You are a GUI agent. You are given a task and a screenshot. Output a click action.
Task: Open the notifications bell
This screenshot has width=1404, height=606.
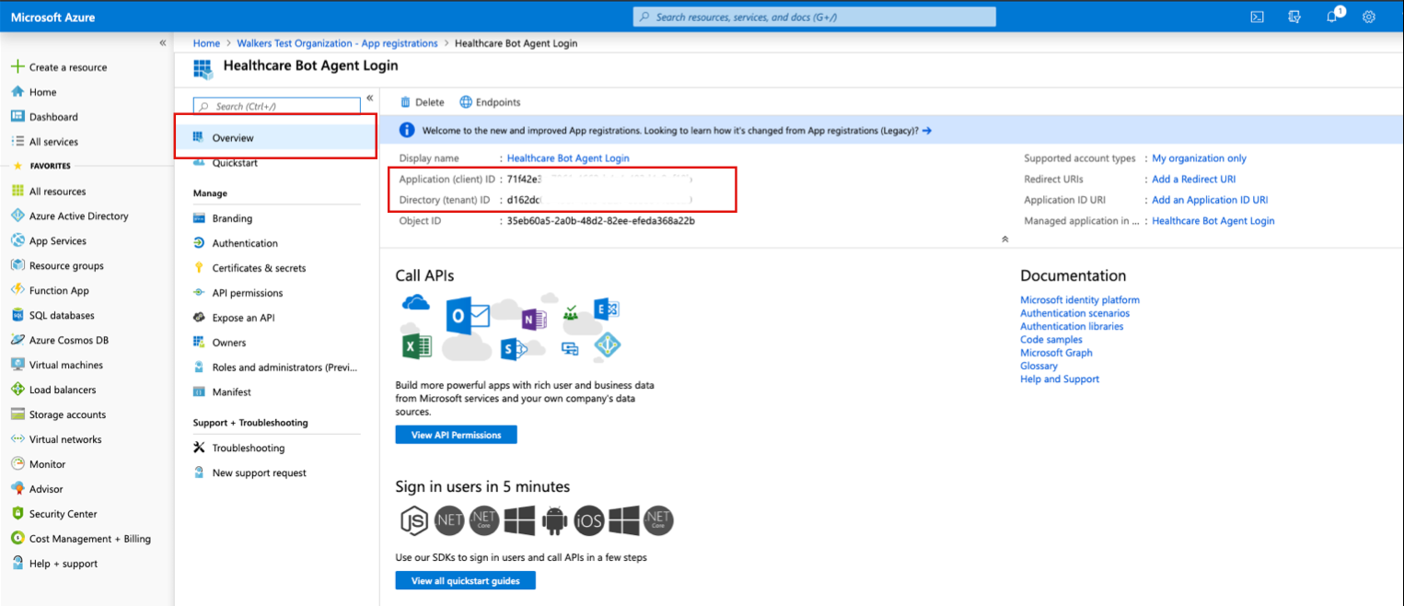[x=1331, y=17]
